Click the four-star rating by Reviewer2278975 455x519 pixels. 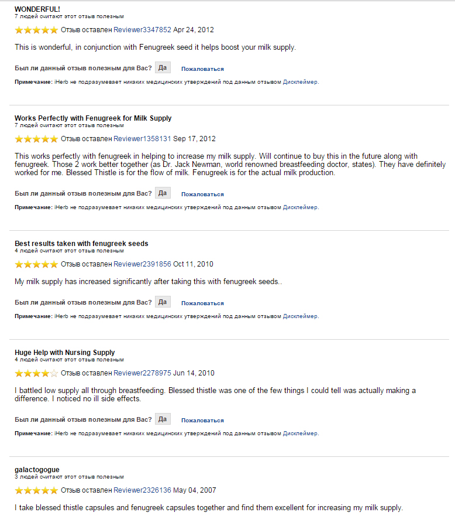(36, 373)
